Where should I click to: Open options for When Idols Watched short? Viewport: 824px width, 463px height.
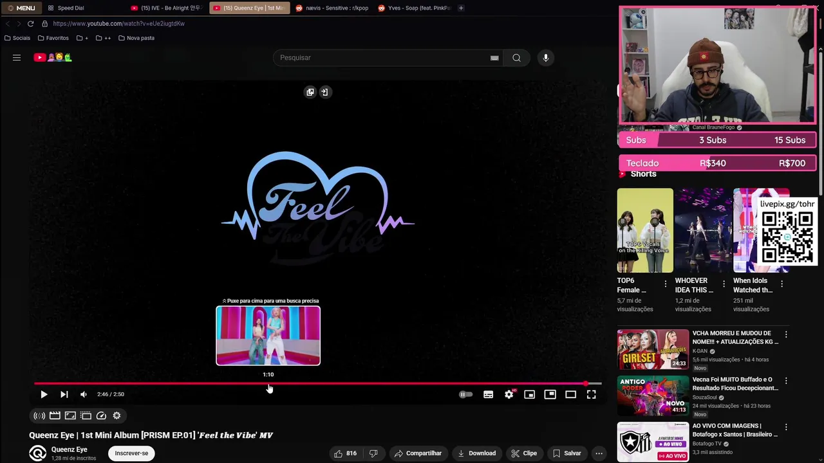[x=782, y=284]
